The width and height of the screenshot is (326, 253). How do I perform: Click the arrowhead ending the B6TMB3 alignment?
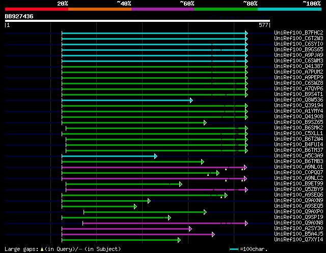[x=203, y=162]
